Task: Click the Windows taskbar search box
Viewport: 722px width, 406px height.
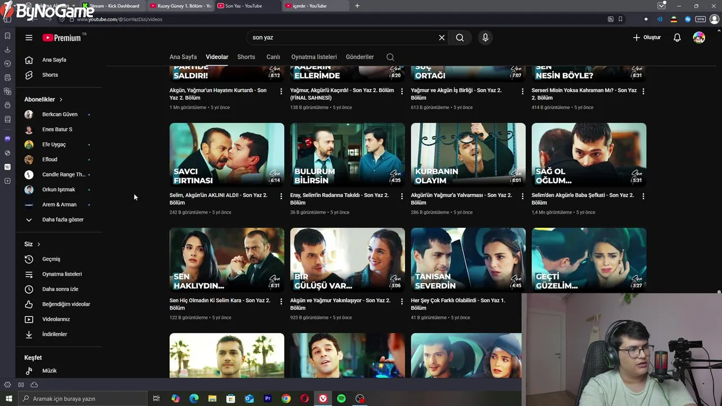Action: tap(82, 399)
